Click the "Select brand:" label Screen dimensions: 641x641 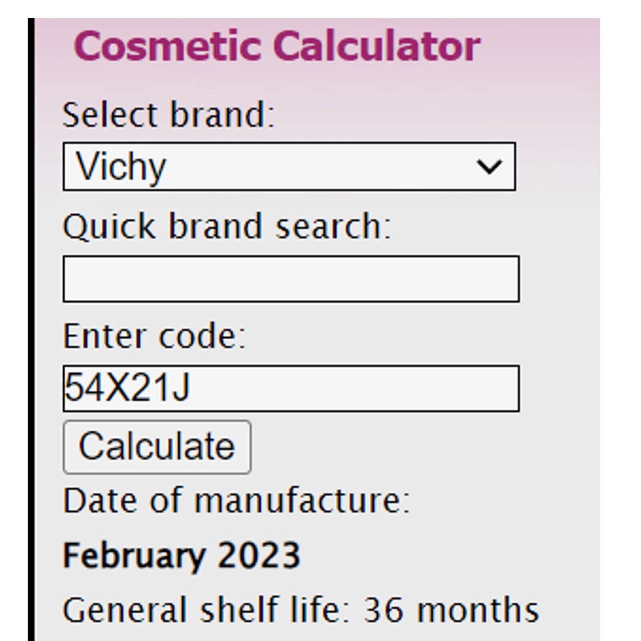168,115
